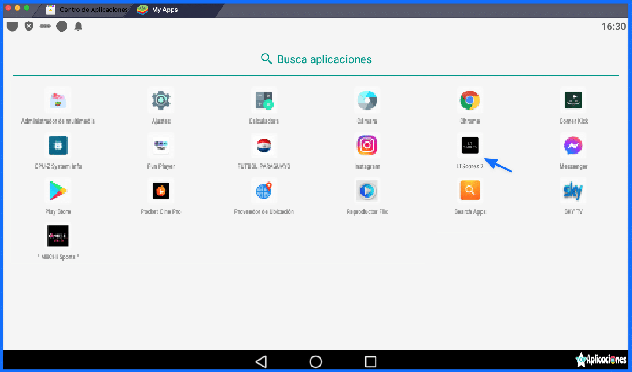This screenshot has height=372, width=632.
Task: Open the Corner Kick app
Action: 573,100
